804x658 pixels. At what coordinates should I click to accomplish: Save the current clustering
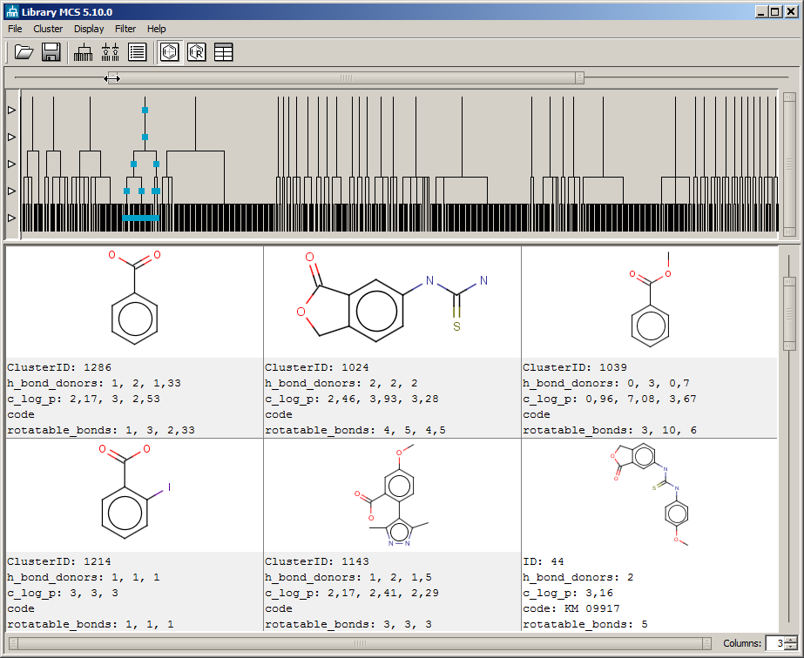51,52
